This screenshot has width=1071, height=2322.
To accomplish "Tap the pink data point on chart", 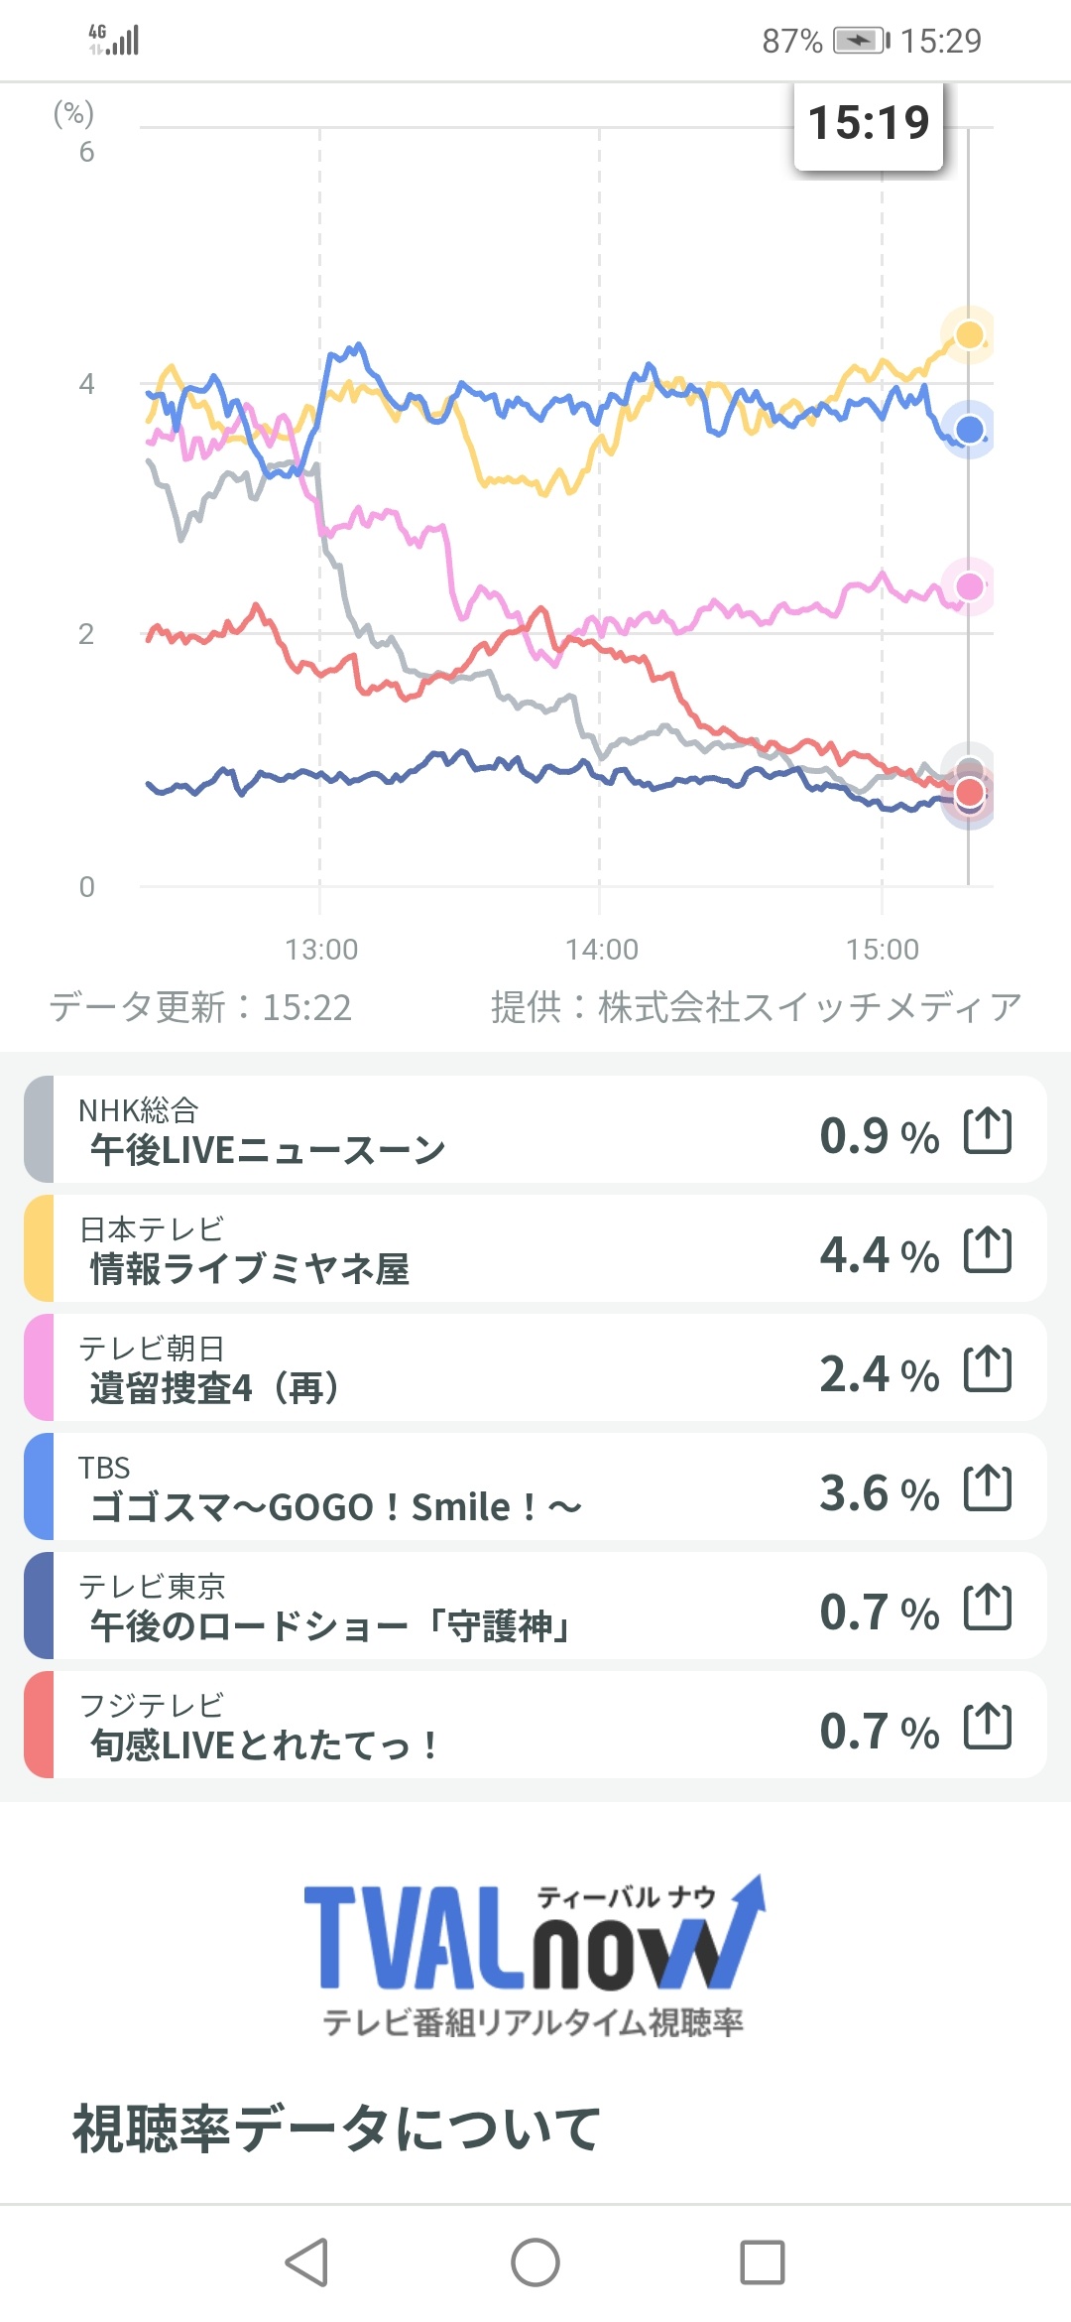I will 969,586.
